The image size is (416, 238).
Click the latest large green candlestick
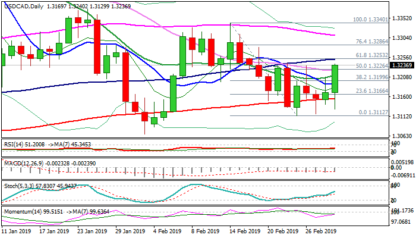[335, 79]
